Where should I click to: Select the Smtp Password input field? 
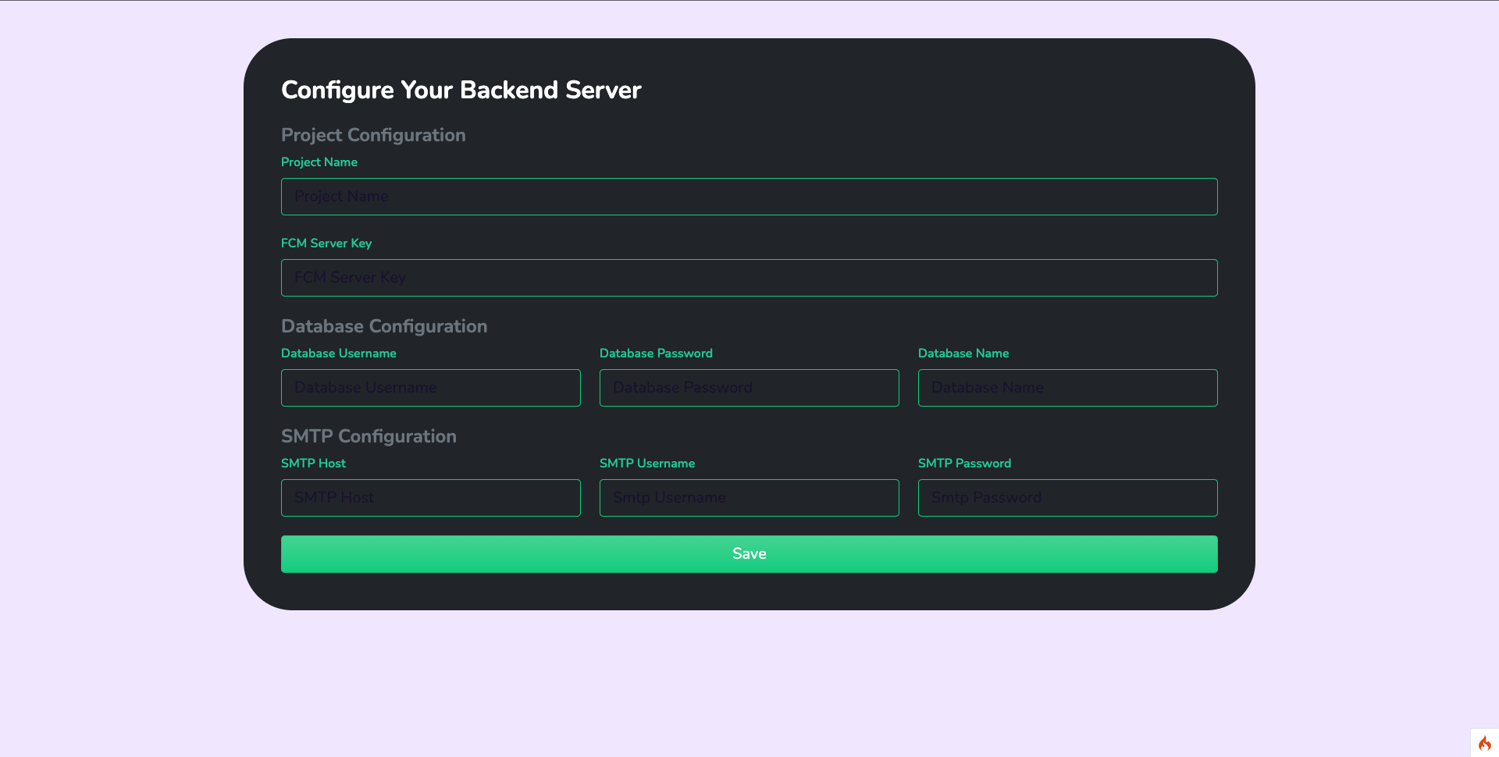[1068, 498]
